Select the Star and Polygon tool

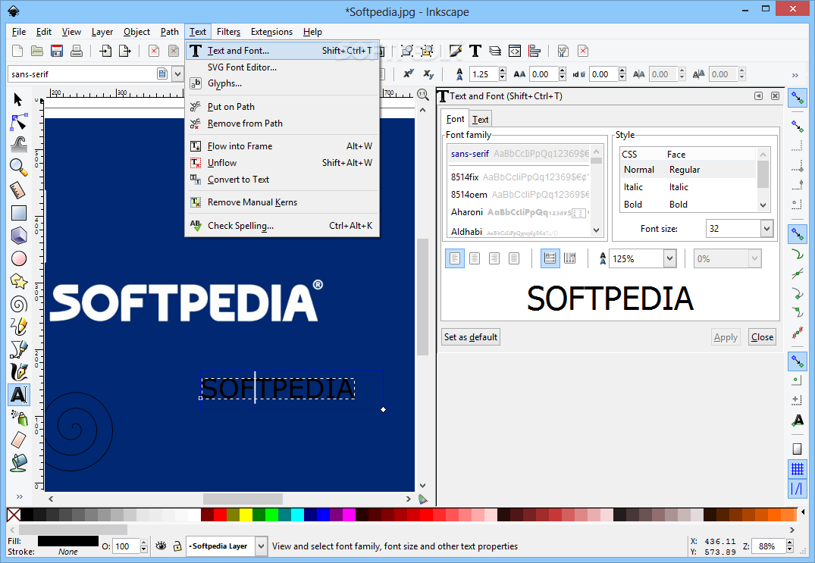(18, 282)
